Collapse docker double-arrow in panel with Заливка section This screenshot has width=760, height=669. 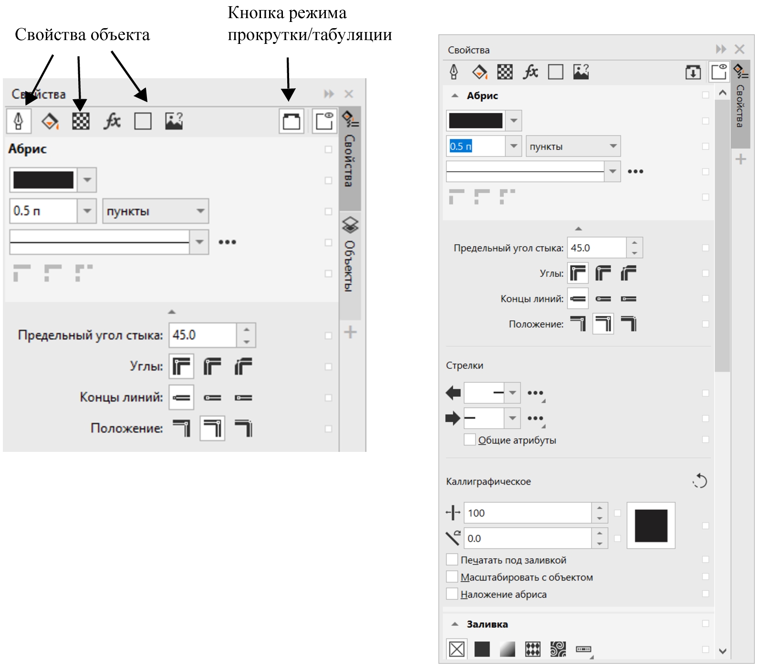coord(721,49)
